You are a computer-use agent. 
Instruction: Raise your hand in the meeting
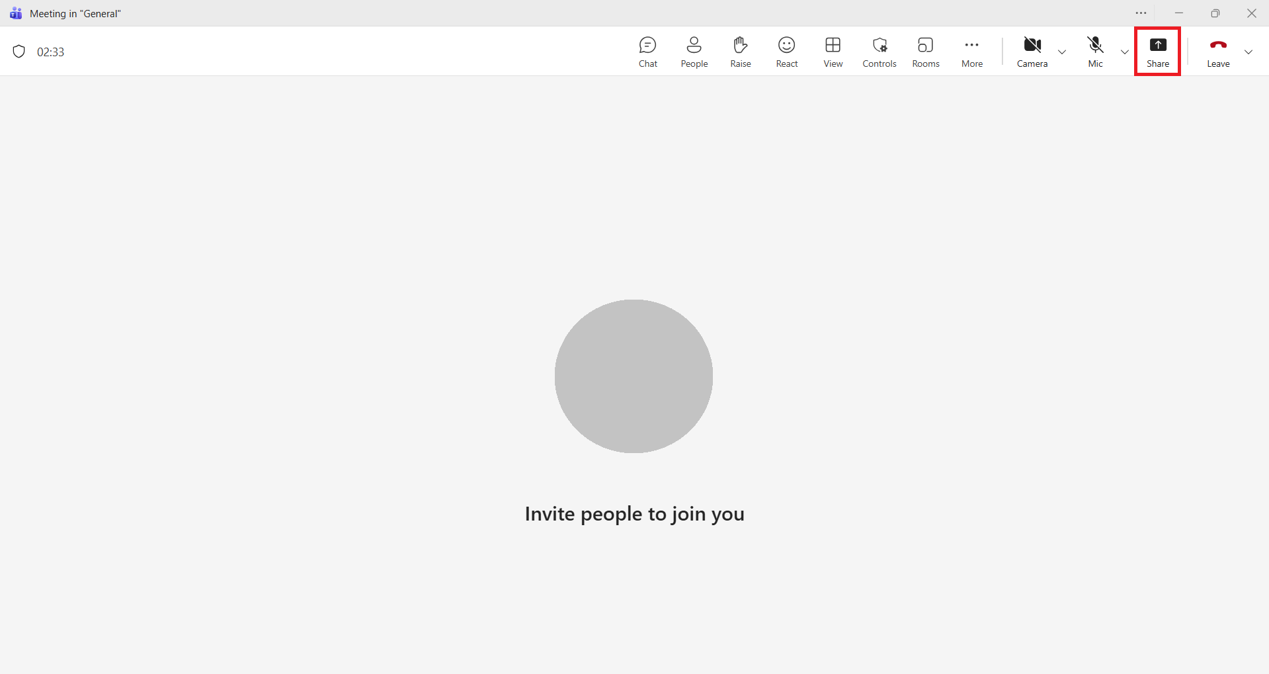point(740,52)
